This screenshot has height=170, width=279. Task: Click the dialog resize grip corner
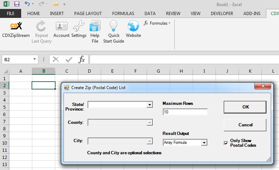pyautogui.click(x=269, y=159)
